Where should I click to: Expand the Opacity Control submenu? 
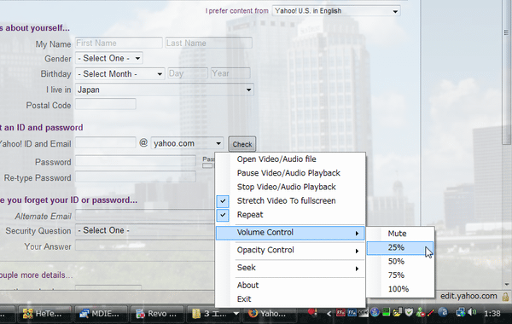tap(290, 251)
